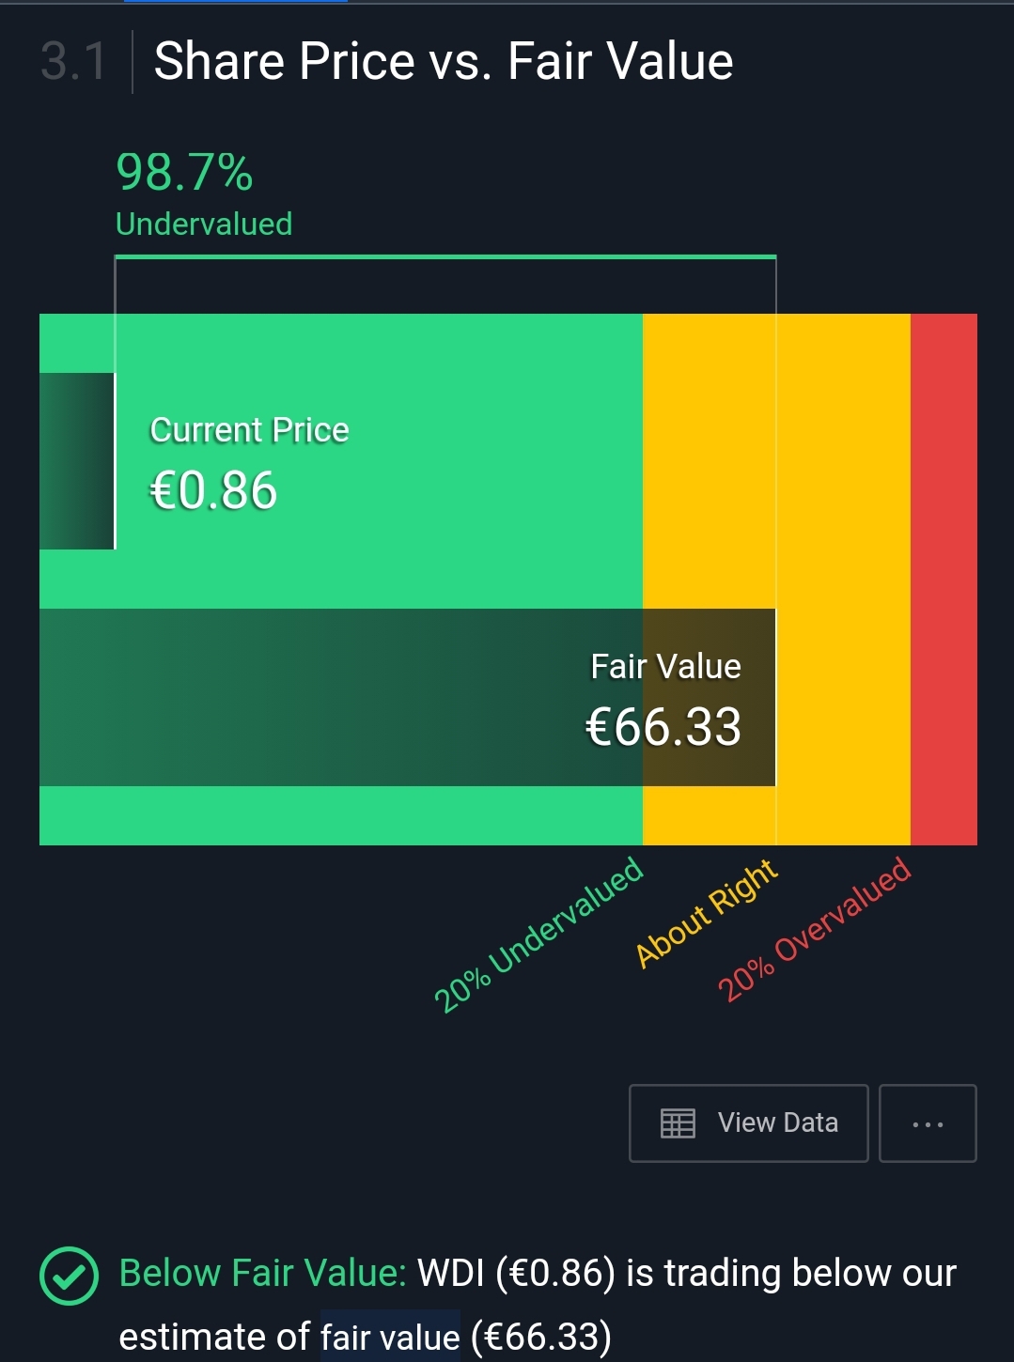1014x1362 pixels.
Task: Click the green "Undervalued" text under 98.7%
Action: [x=204, y=224]
